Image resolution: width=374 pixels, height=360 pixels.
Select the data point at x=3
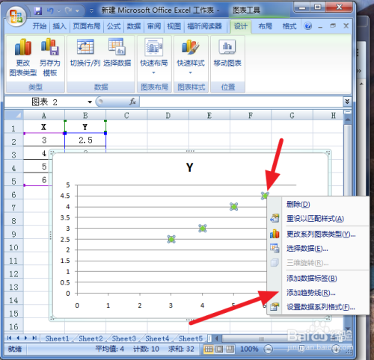tap(171, 239)
